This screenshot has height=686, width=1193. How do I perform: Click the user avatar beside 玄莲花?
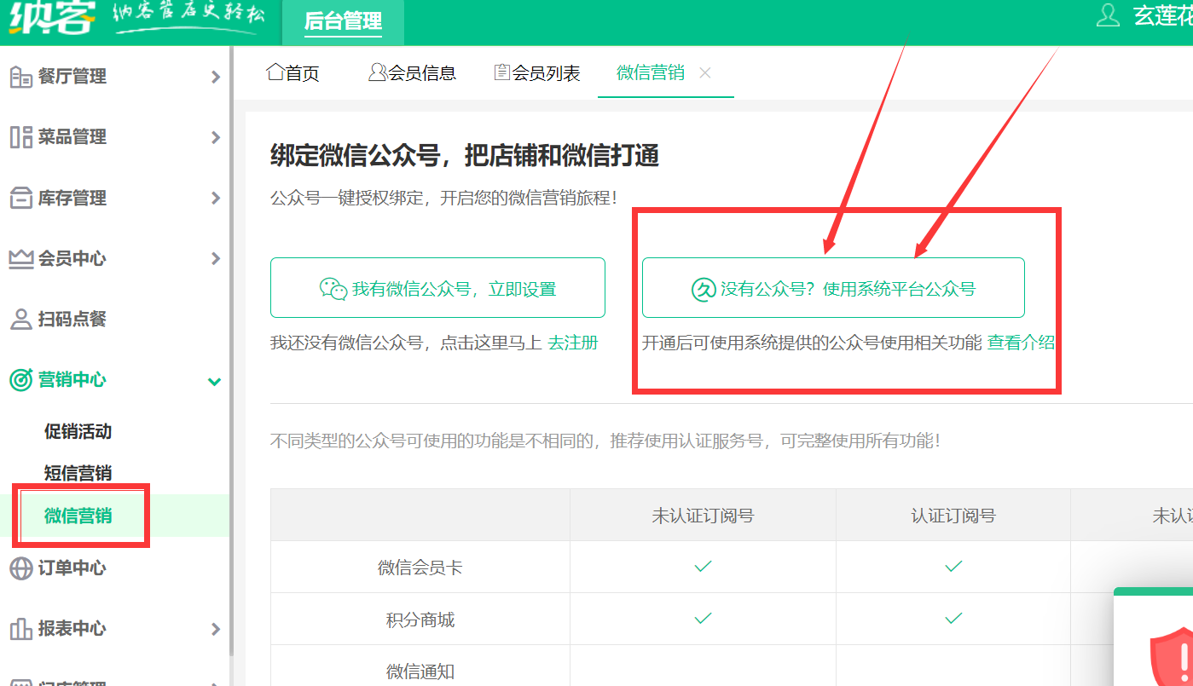click(x=1107, y=15)
